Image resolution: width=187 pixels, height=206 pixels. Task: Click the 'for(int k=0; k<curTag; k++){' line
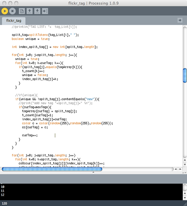point(39,63)
